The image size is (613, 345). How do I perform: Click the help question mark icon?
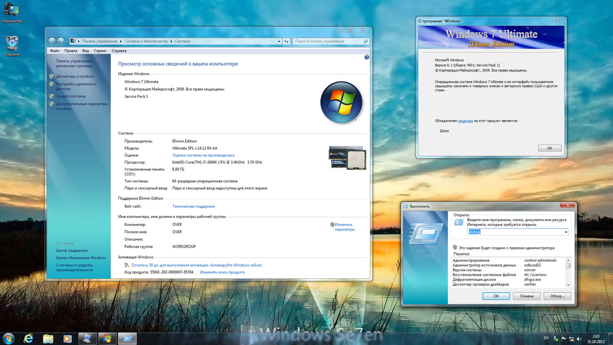(367, 57)
